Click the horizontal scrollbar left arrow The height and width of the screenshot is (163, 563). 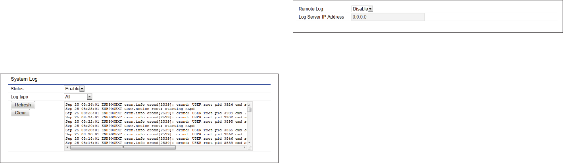[x=67, y=147]
